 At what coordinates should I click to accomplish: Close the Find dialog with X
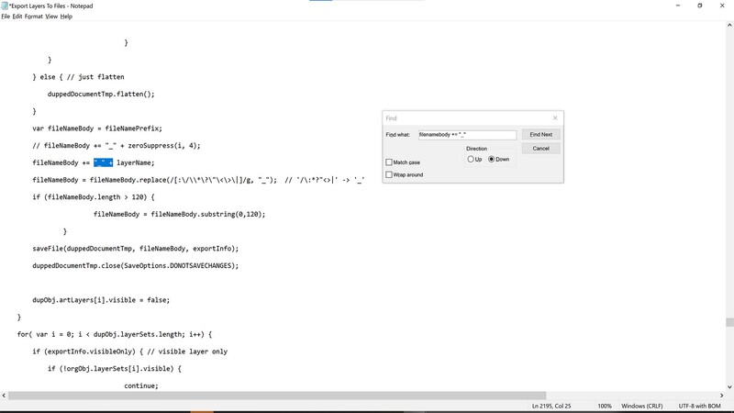[555, 118]
